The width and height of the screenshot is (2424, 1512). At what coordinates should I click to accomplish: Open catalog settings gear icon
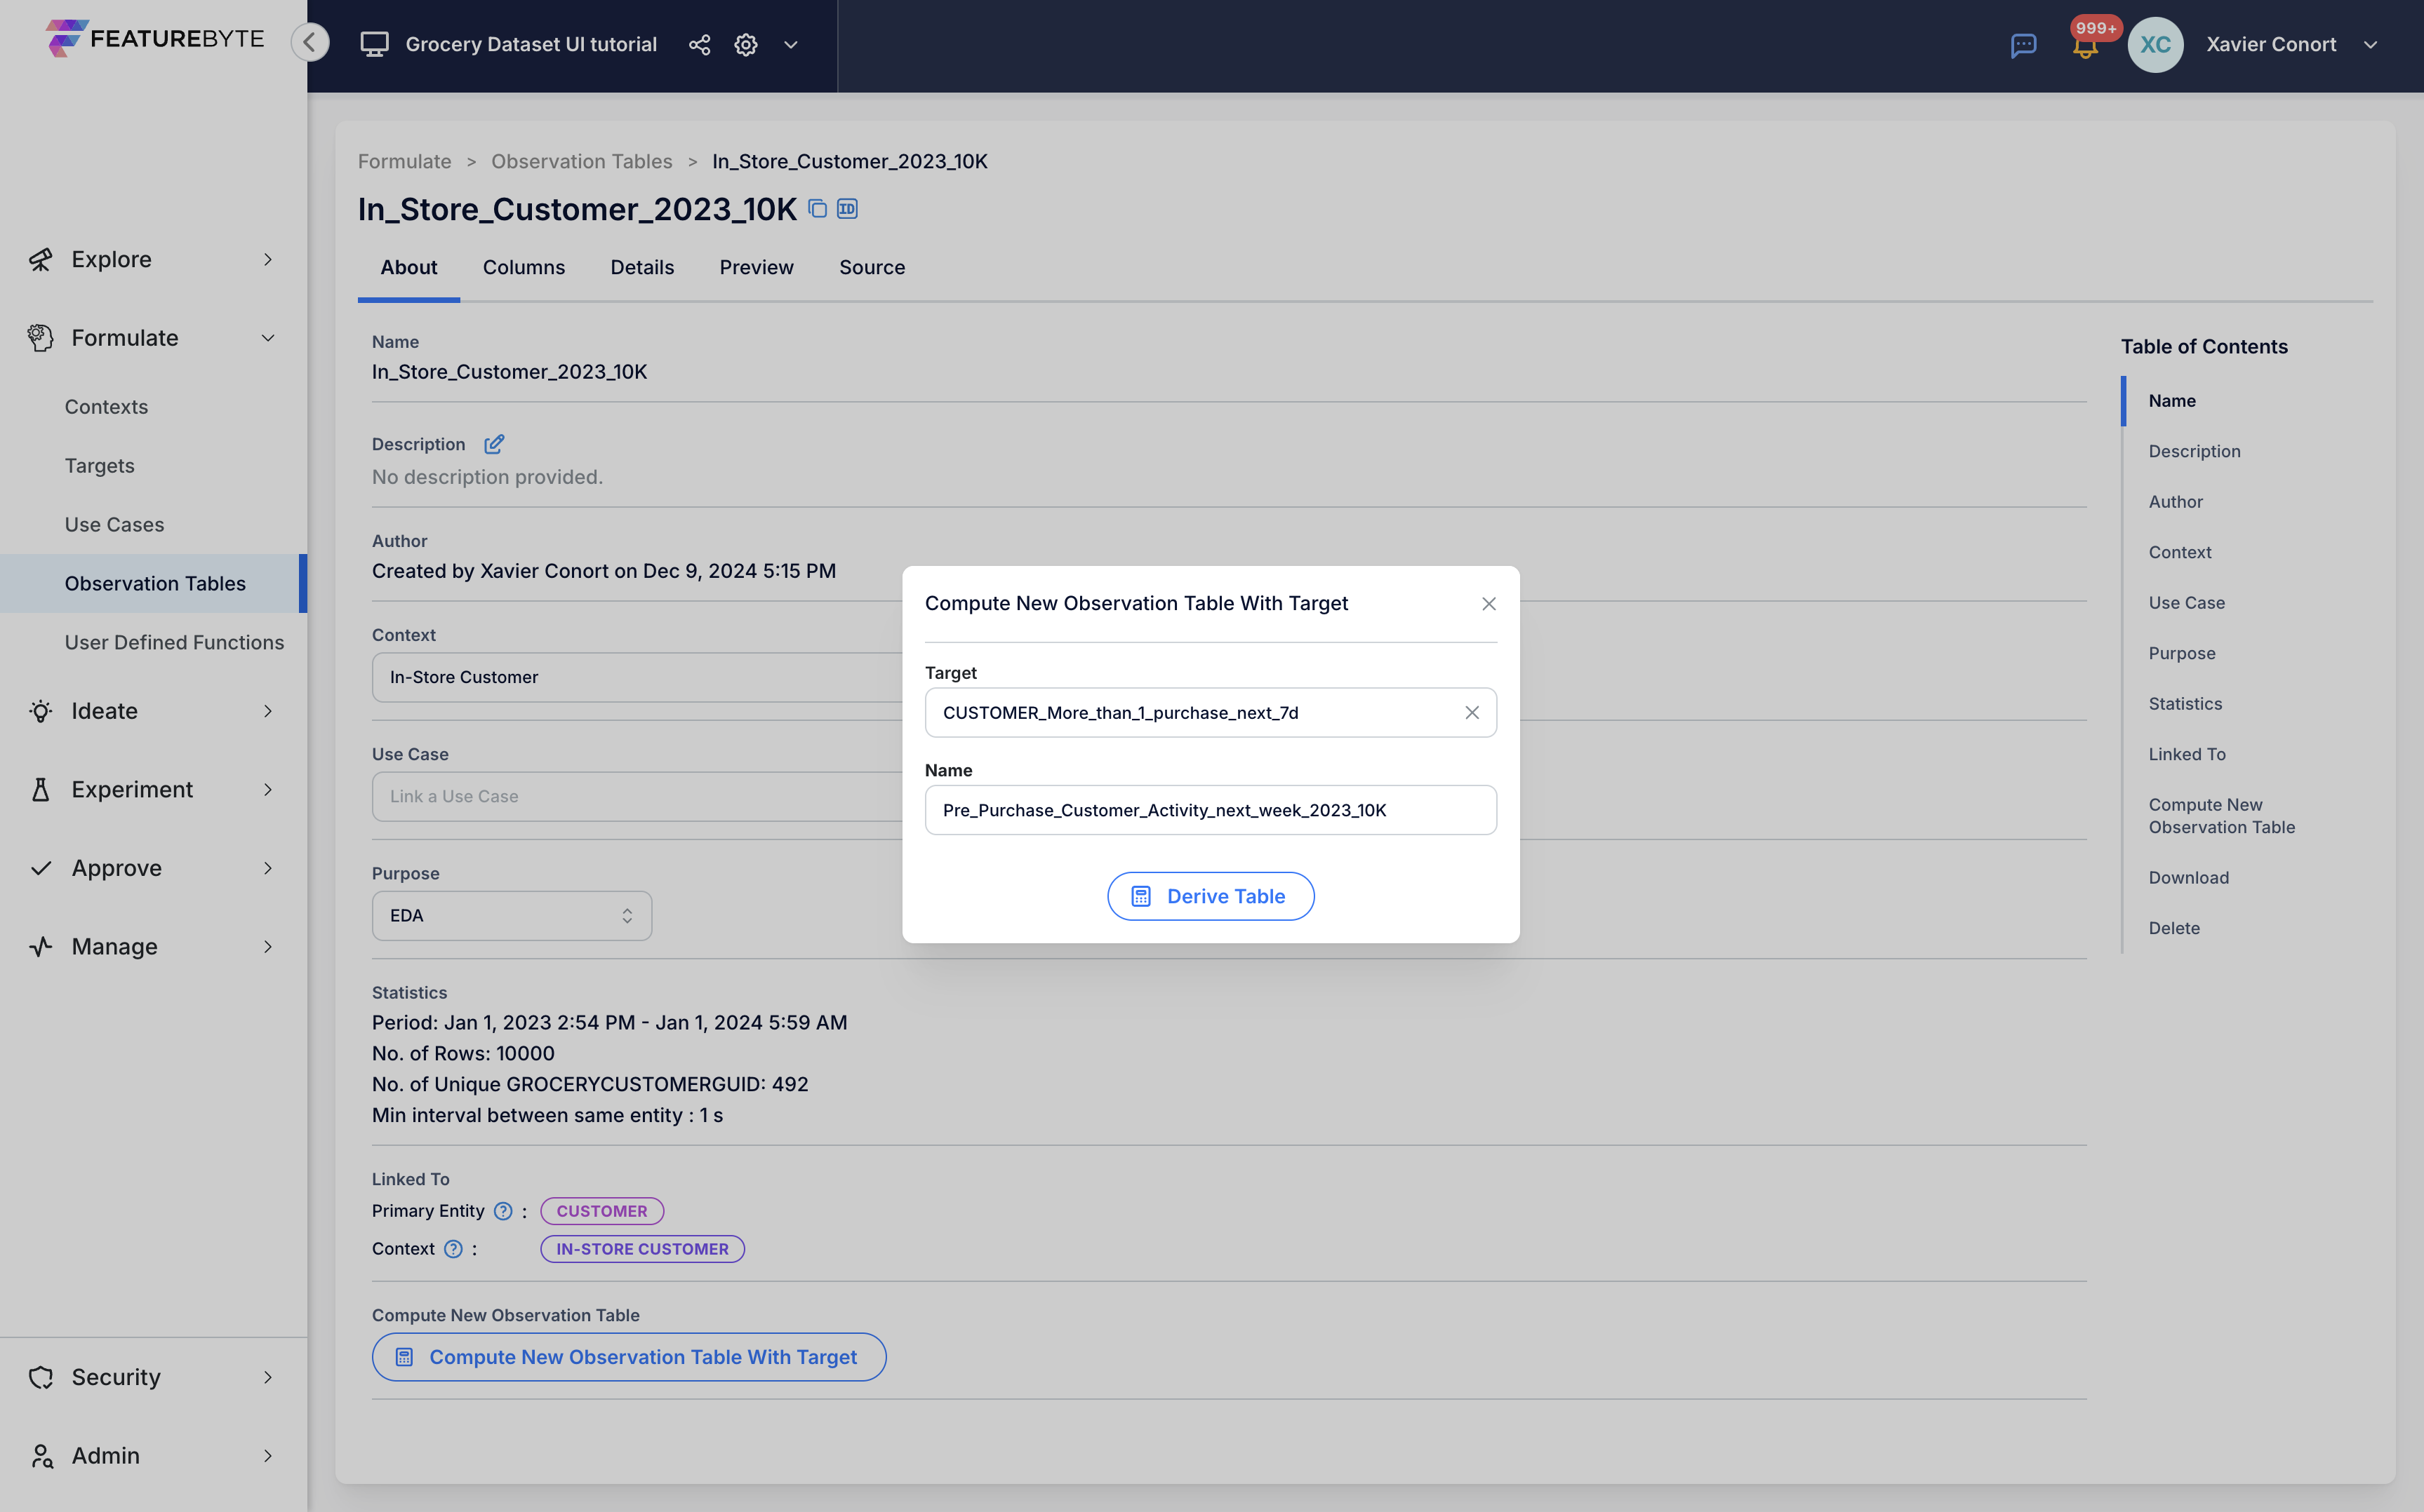coord(745,44)
